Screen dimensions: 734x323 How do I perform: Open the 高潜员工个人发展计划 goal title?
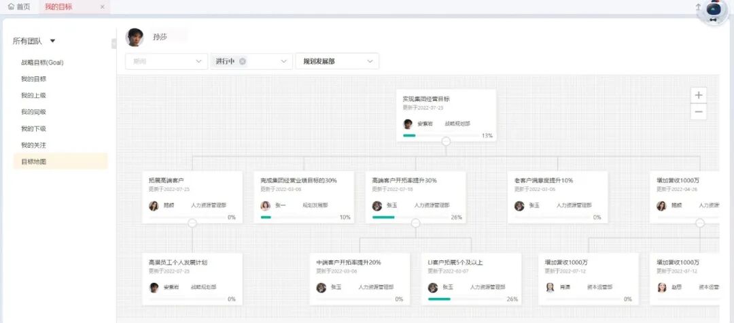[x=178, y=262]
